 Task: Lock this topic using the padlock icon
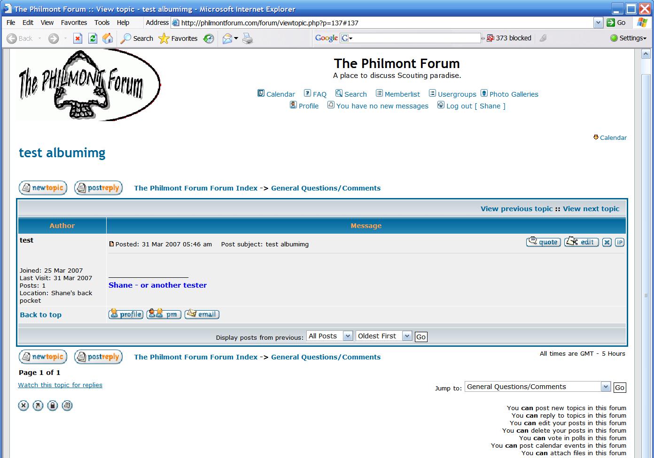pyautogui.click(x=53, y=405)
